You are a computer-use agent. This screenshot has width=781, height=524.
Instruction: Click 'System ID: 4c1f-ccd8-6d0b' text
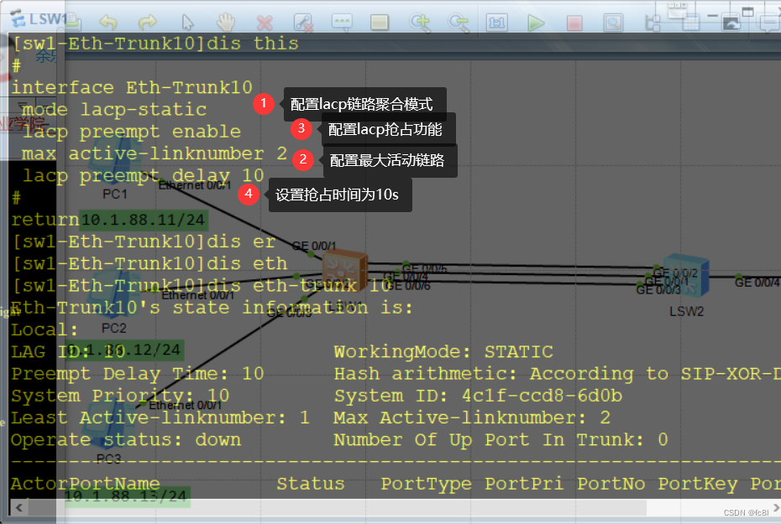pos(478,396)
